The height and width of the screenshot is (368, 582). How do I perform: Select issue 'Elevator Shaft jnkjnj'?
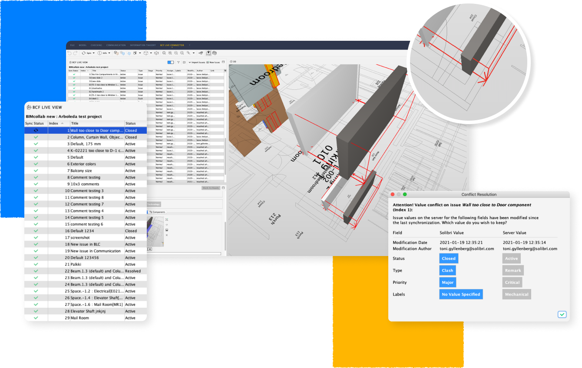pyautogui.click(x=86, y=311)
